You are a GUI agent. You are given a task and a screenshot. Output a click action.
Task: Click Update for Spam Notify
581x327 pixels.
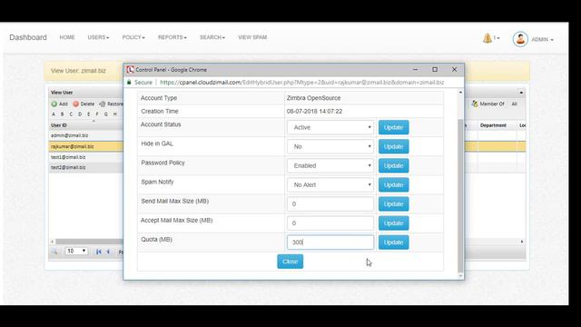393,184
